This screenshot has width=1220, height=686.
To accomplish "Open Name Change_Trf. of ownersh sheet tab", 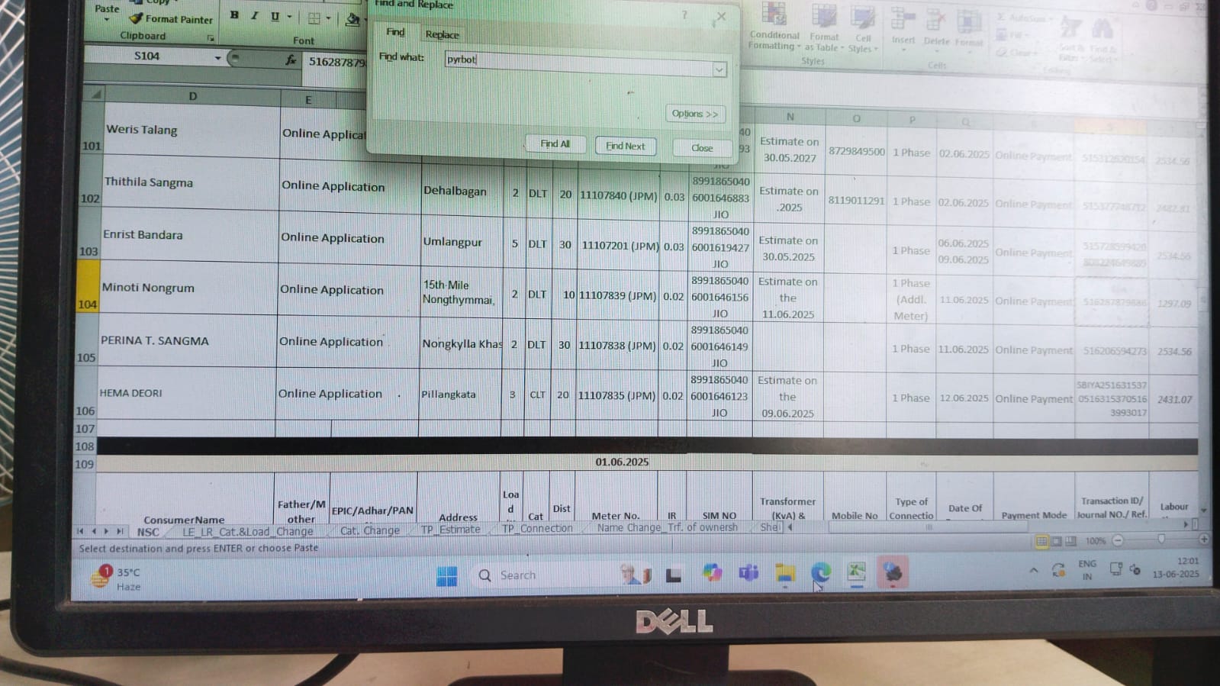I will (x=667, y=527).
